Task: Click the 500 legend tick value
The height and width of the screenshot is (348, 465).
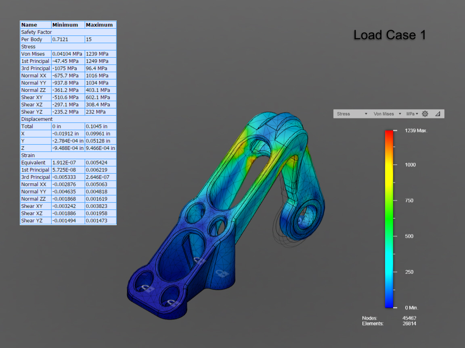Action: 409,236
